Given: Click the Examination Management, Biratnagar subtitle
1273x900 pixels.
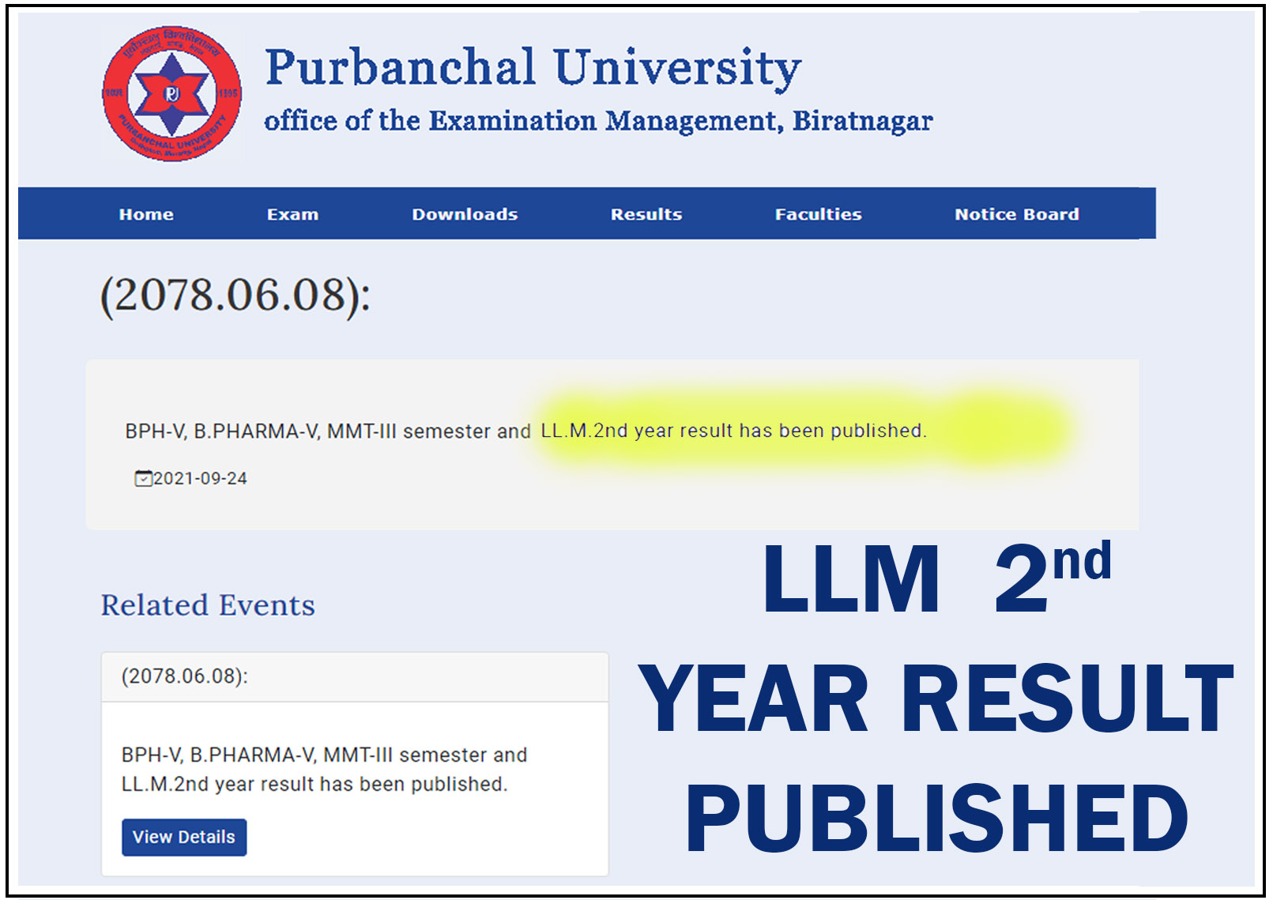Looking at the screenshot, I should [x=598, y=121].
